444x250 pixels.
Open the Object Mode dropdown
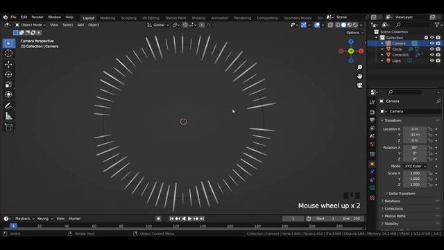click(x=31, y=25)
